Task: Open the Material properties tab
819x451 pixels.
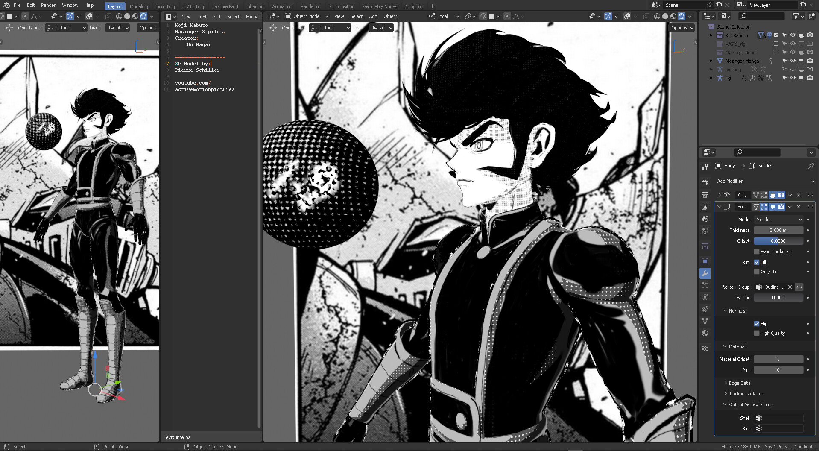Action: coord(705,333)
